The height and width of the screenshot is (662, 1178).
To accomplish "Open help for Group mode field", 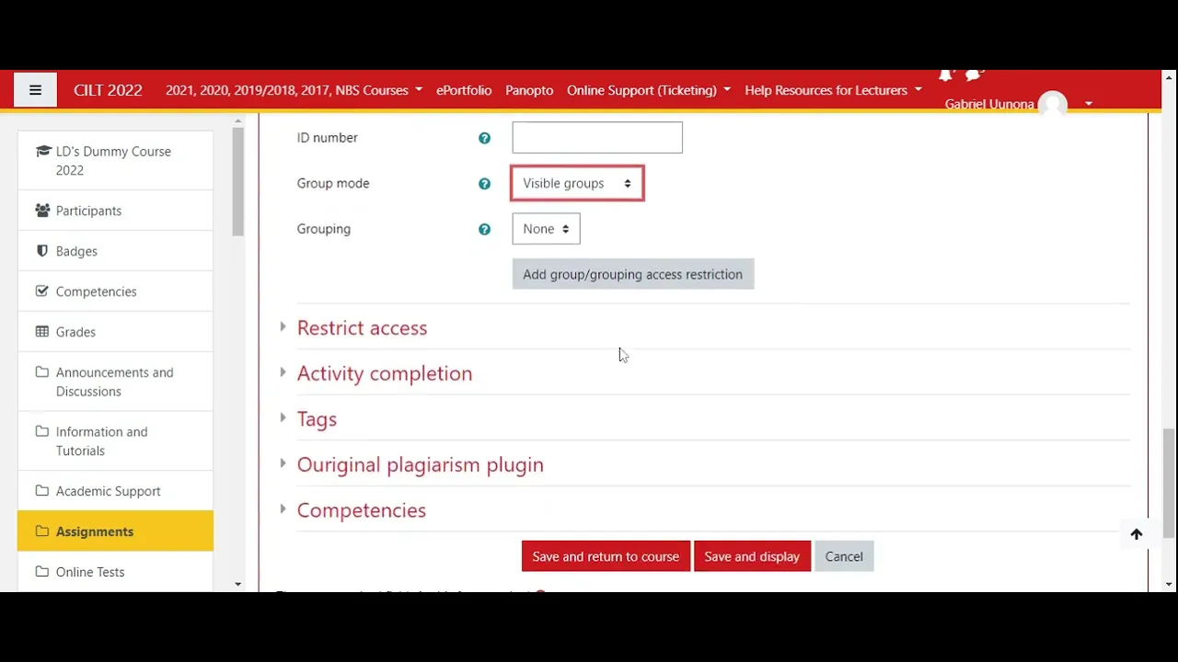I will coord(484,184).
